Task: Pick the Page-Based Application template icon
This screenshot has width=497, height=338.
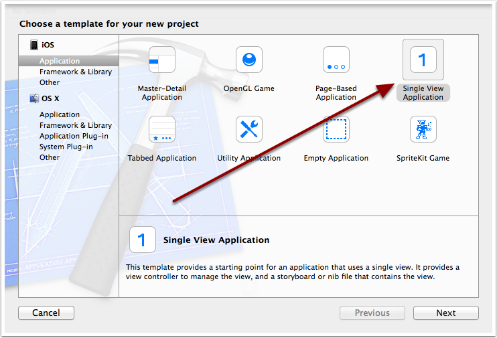Action: point(336,60)
